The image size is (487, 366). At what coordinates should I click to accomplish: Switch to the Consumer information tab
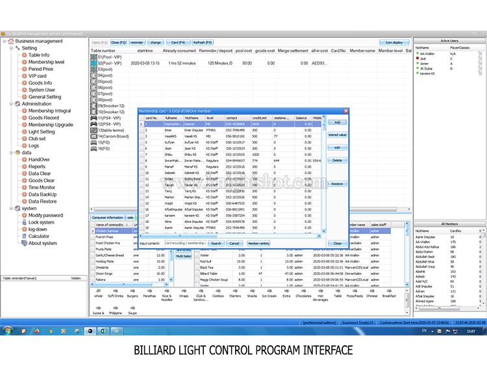107,217
